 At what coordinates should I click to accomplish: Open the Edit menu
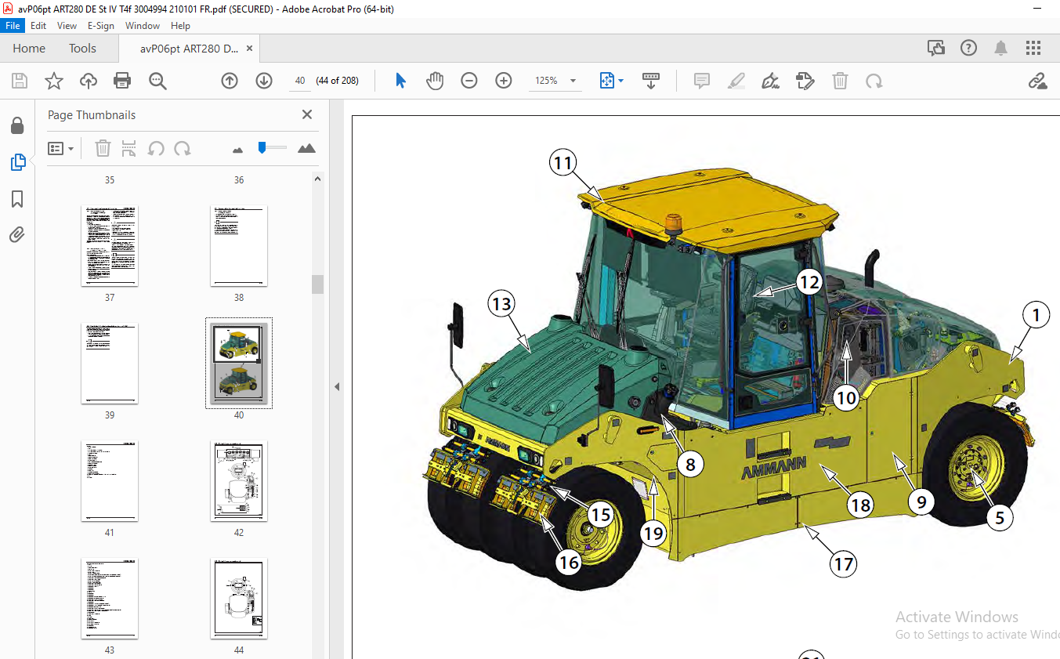[x=38, y=26]
